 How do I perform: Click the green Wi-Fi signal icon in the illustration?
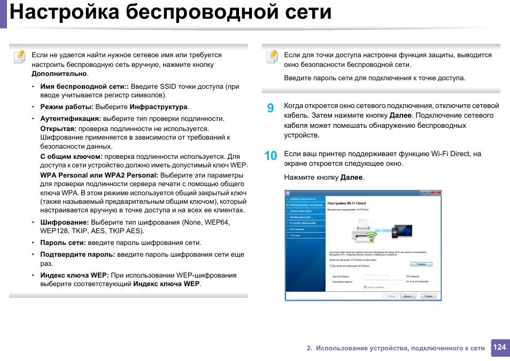click(x=372, y=236)
